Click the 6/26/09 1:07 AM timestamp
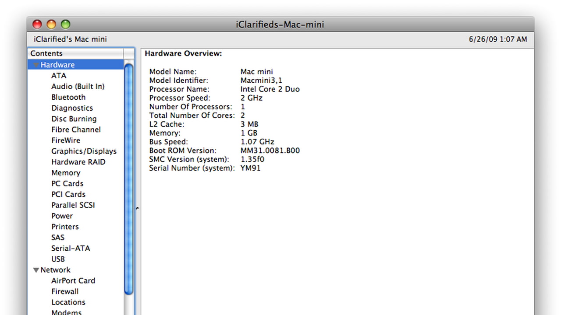 coord(498,39)
